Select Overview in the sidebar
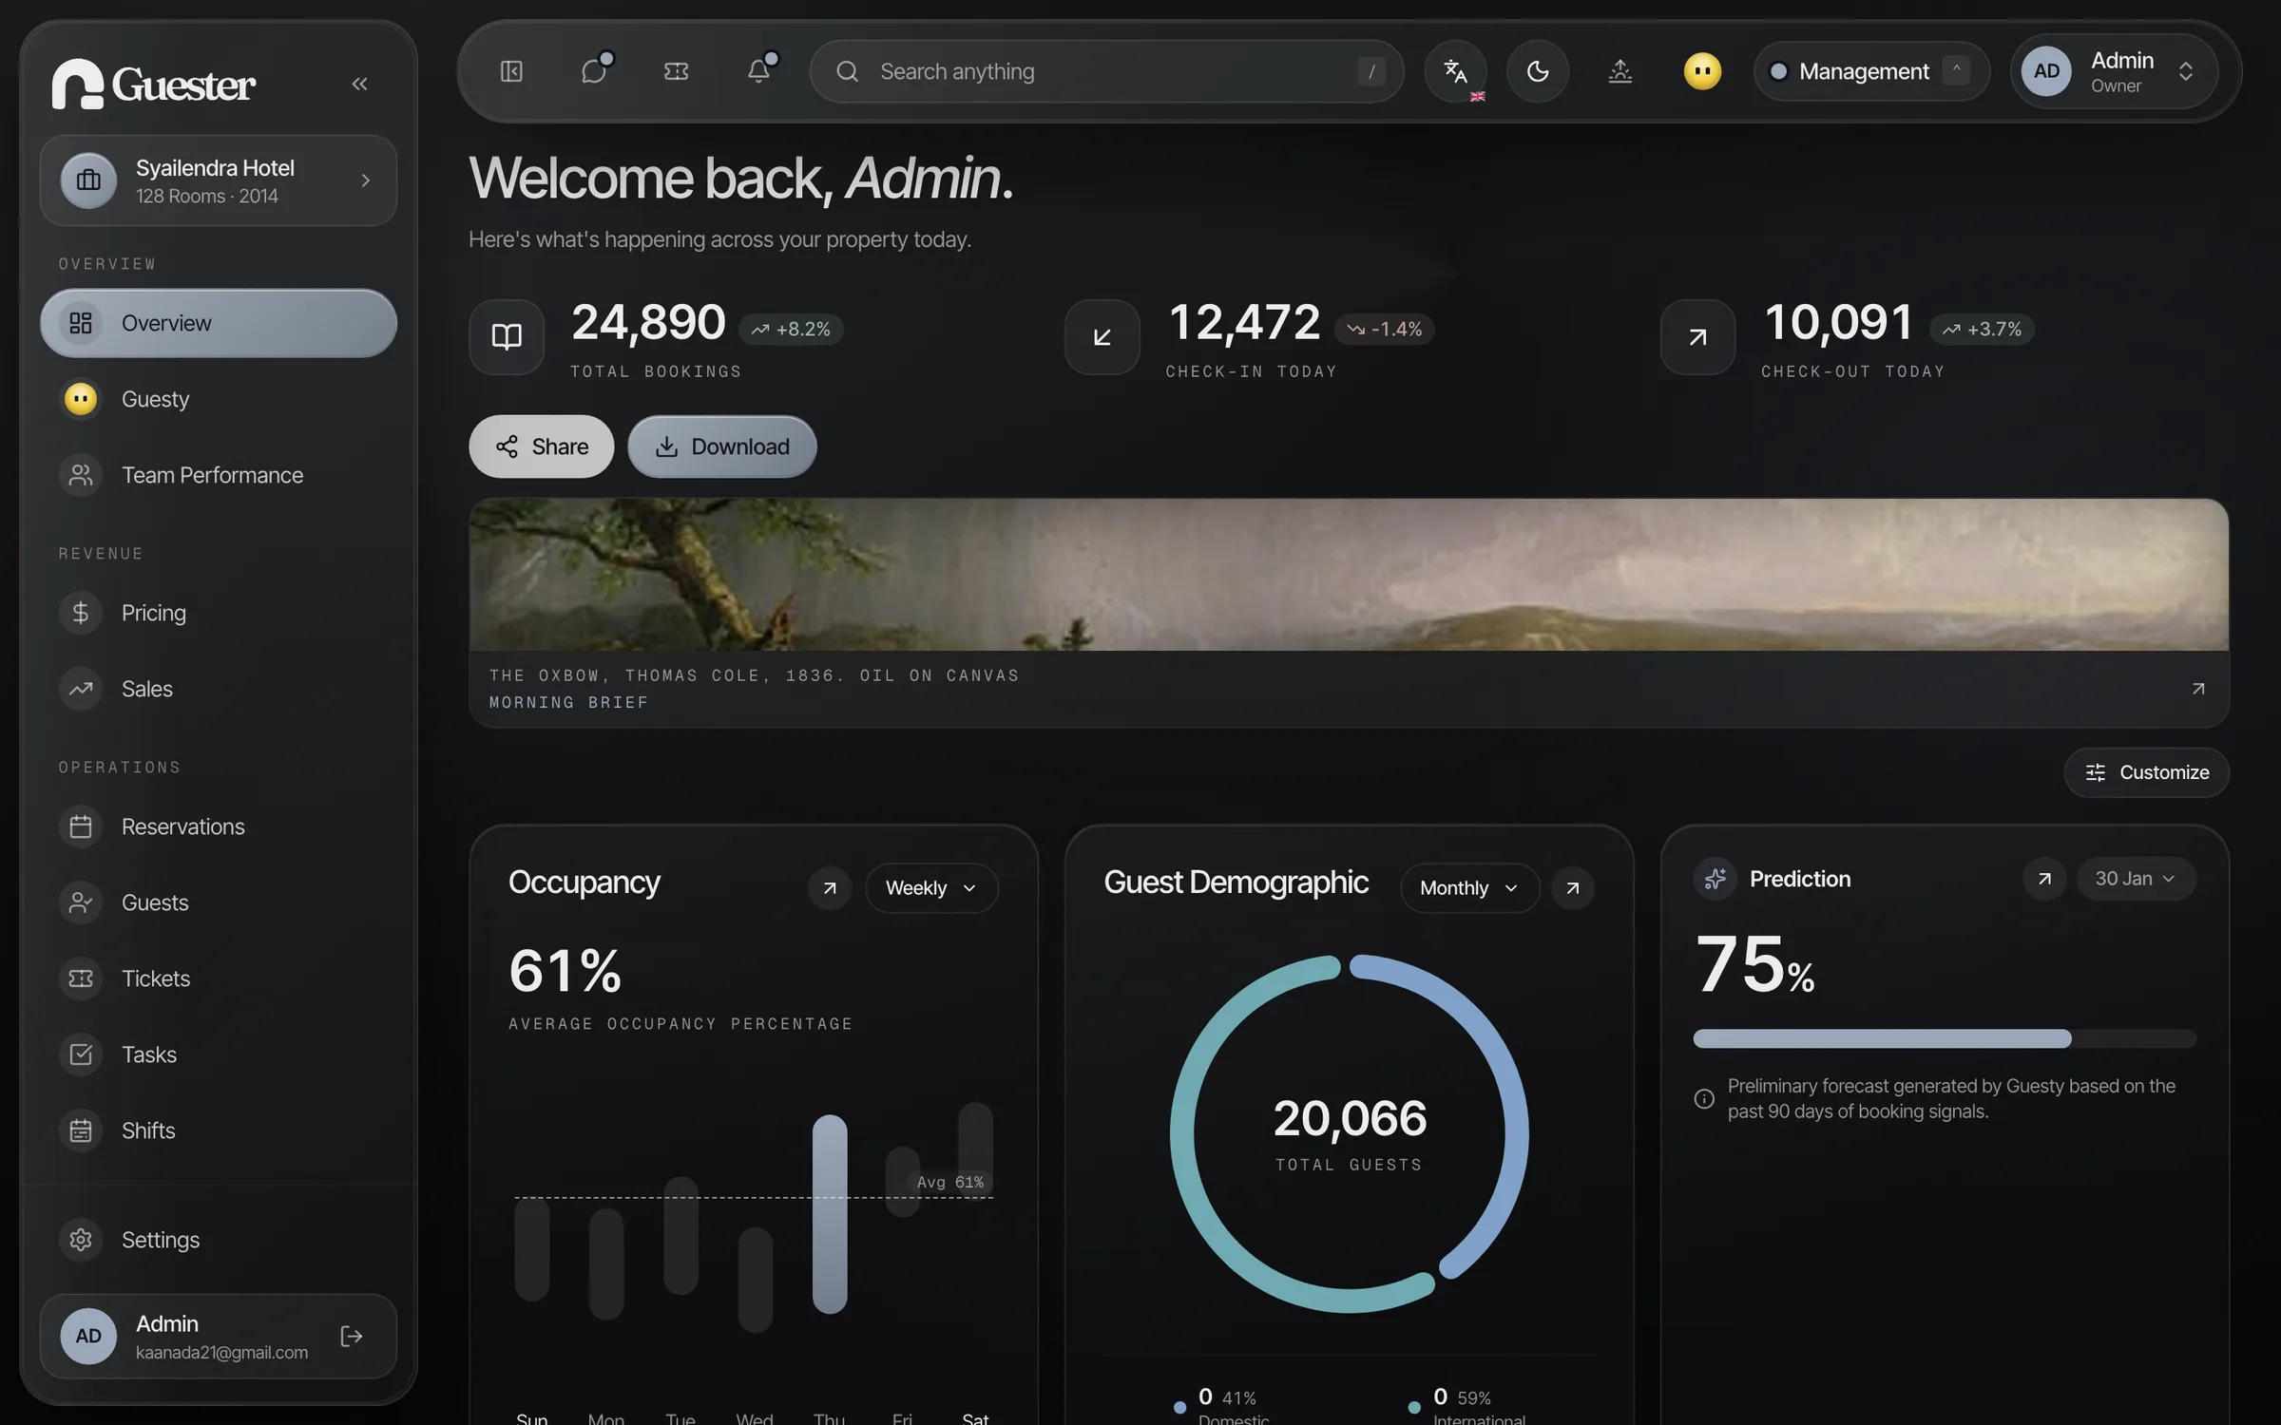Image resolution: width=2281 pixels, height=1425 pixels. tap(219, 323)
